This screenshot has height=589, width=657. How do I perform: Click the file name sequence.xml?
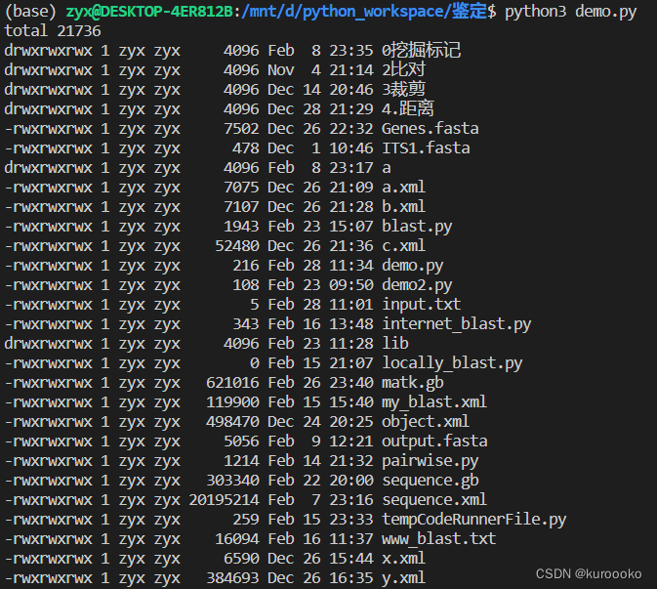[x=434, y=500]
